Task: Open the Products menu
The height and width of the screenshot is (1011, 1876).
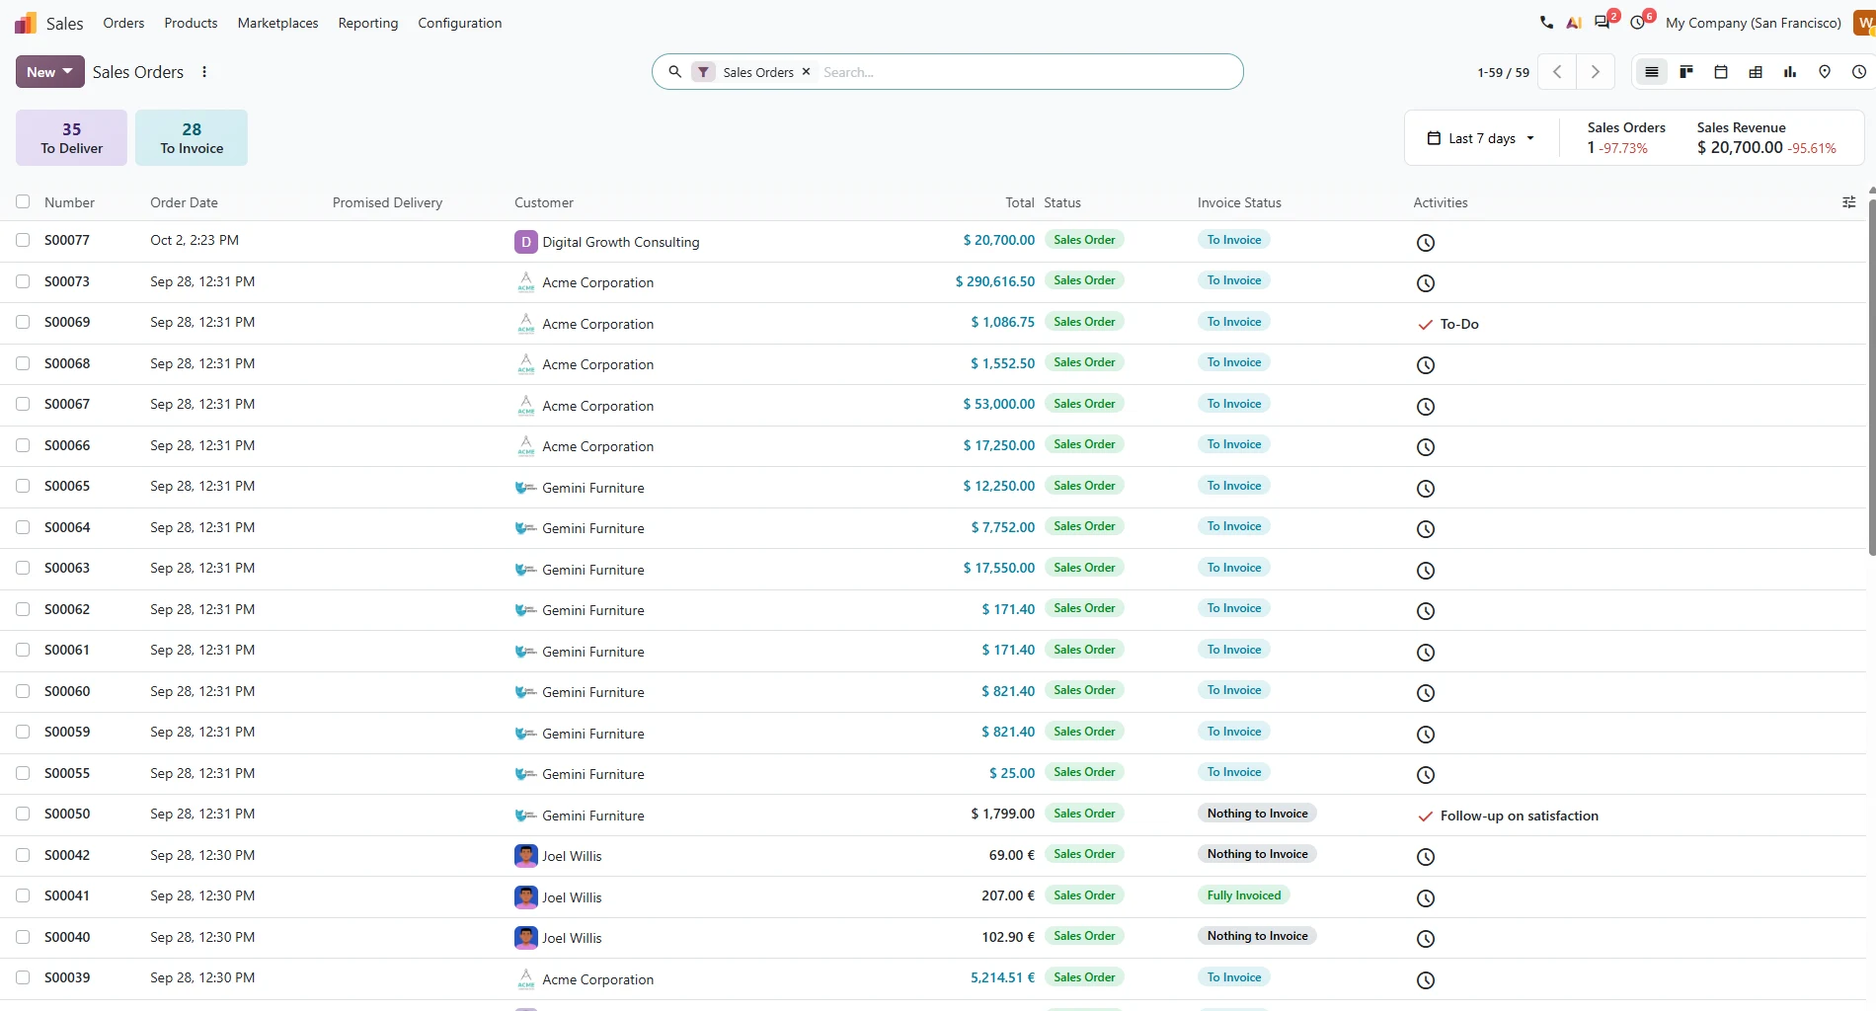Action: click(x=191, y=23)
